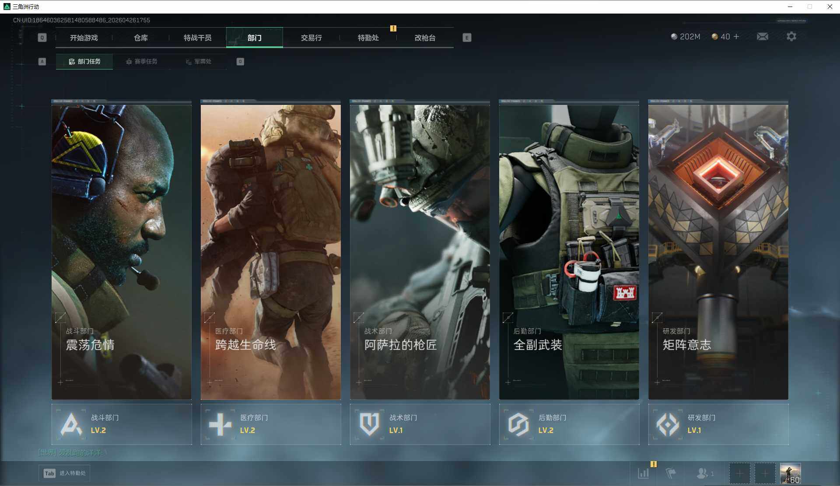840x486 pixels.
Task: Click the first empty squad slot plus
Action: pyautogui.click(x=739, y=473)
